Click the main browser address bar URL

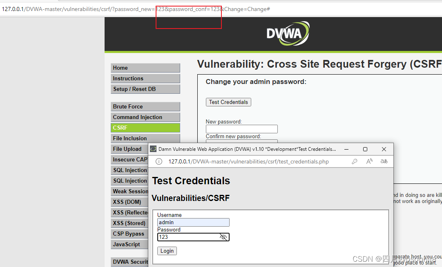tap(136, 9)
